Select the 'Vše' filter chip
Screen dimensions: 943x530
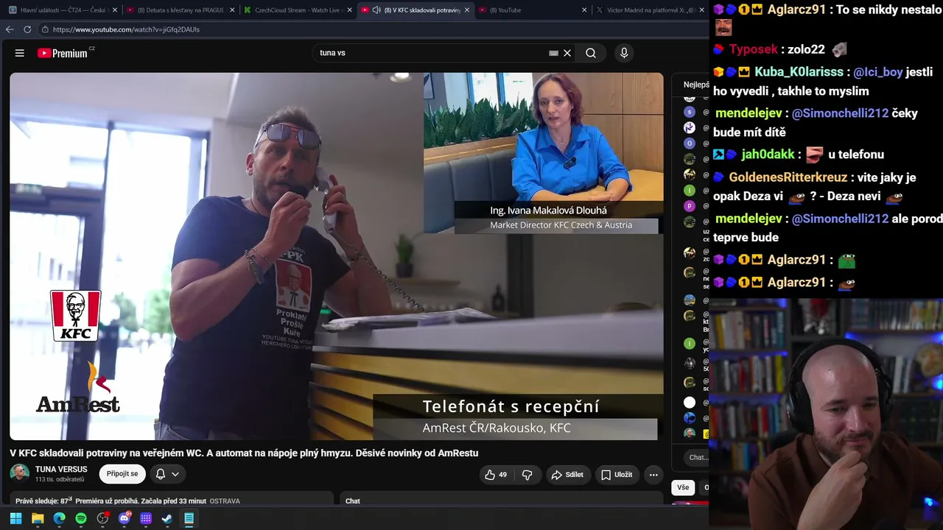683,487
